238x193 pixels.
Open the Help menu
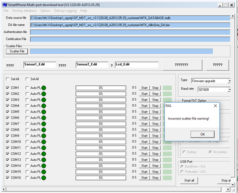point(84,11)
